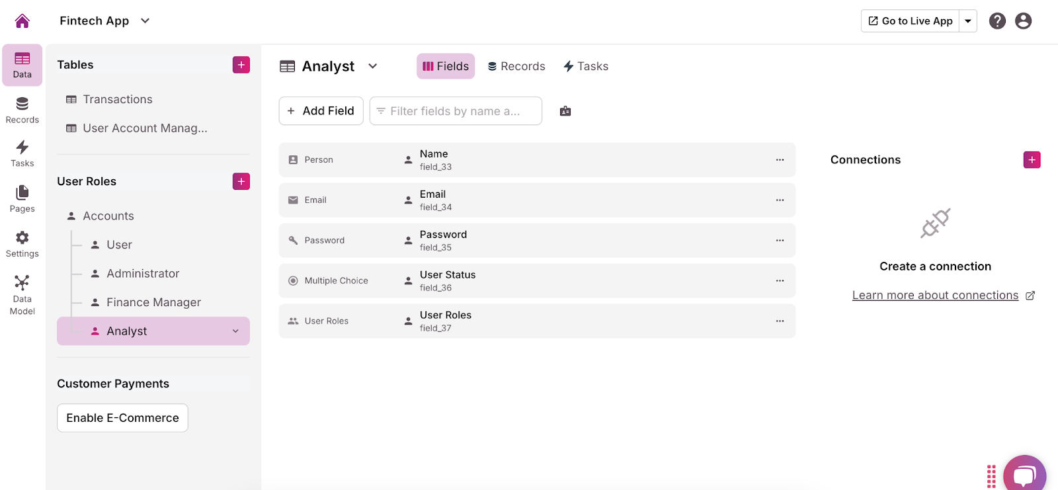The image size is (1058, 490).
Task: Open the user profile account icon
Action: 1023,21
